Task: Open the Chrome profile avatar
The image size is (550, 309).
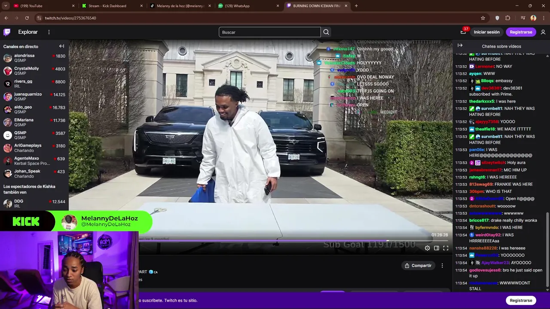Action: [x=533, y=18]
